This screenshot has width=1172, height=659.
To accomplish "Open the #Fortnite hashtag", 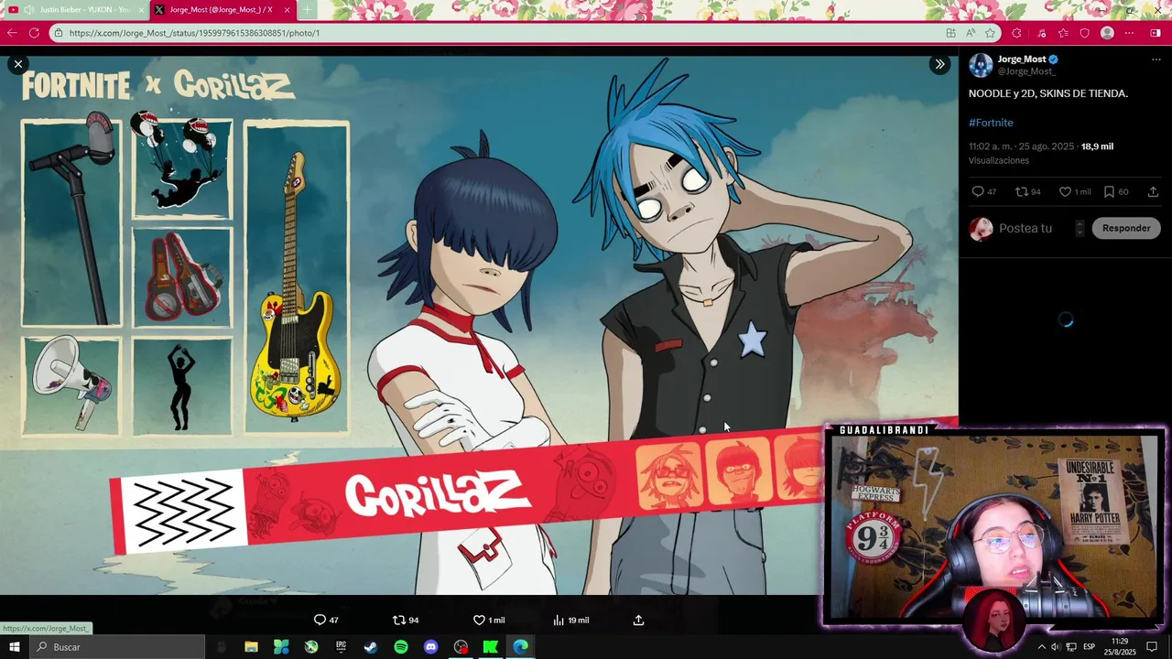I will 991,123.
